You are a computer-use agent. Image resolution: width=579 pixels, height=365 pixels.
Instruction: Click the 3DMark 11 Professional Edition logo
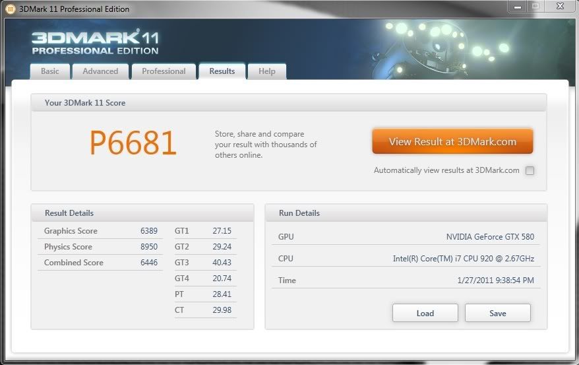[x=95, y=42]
